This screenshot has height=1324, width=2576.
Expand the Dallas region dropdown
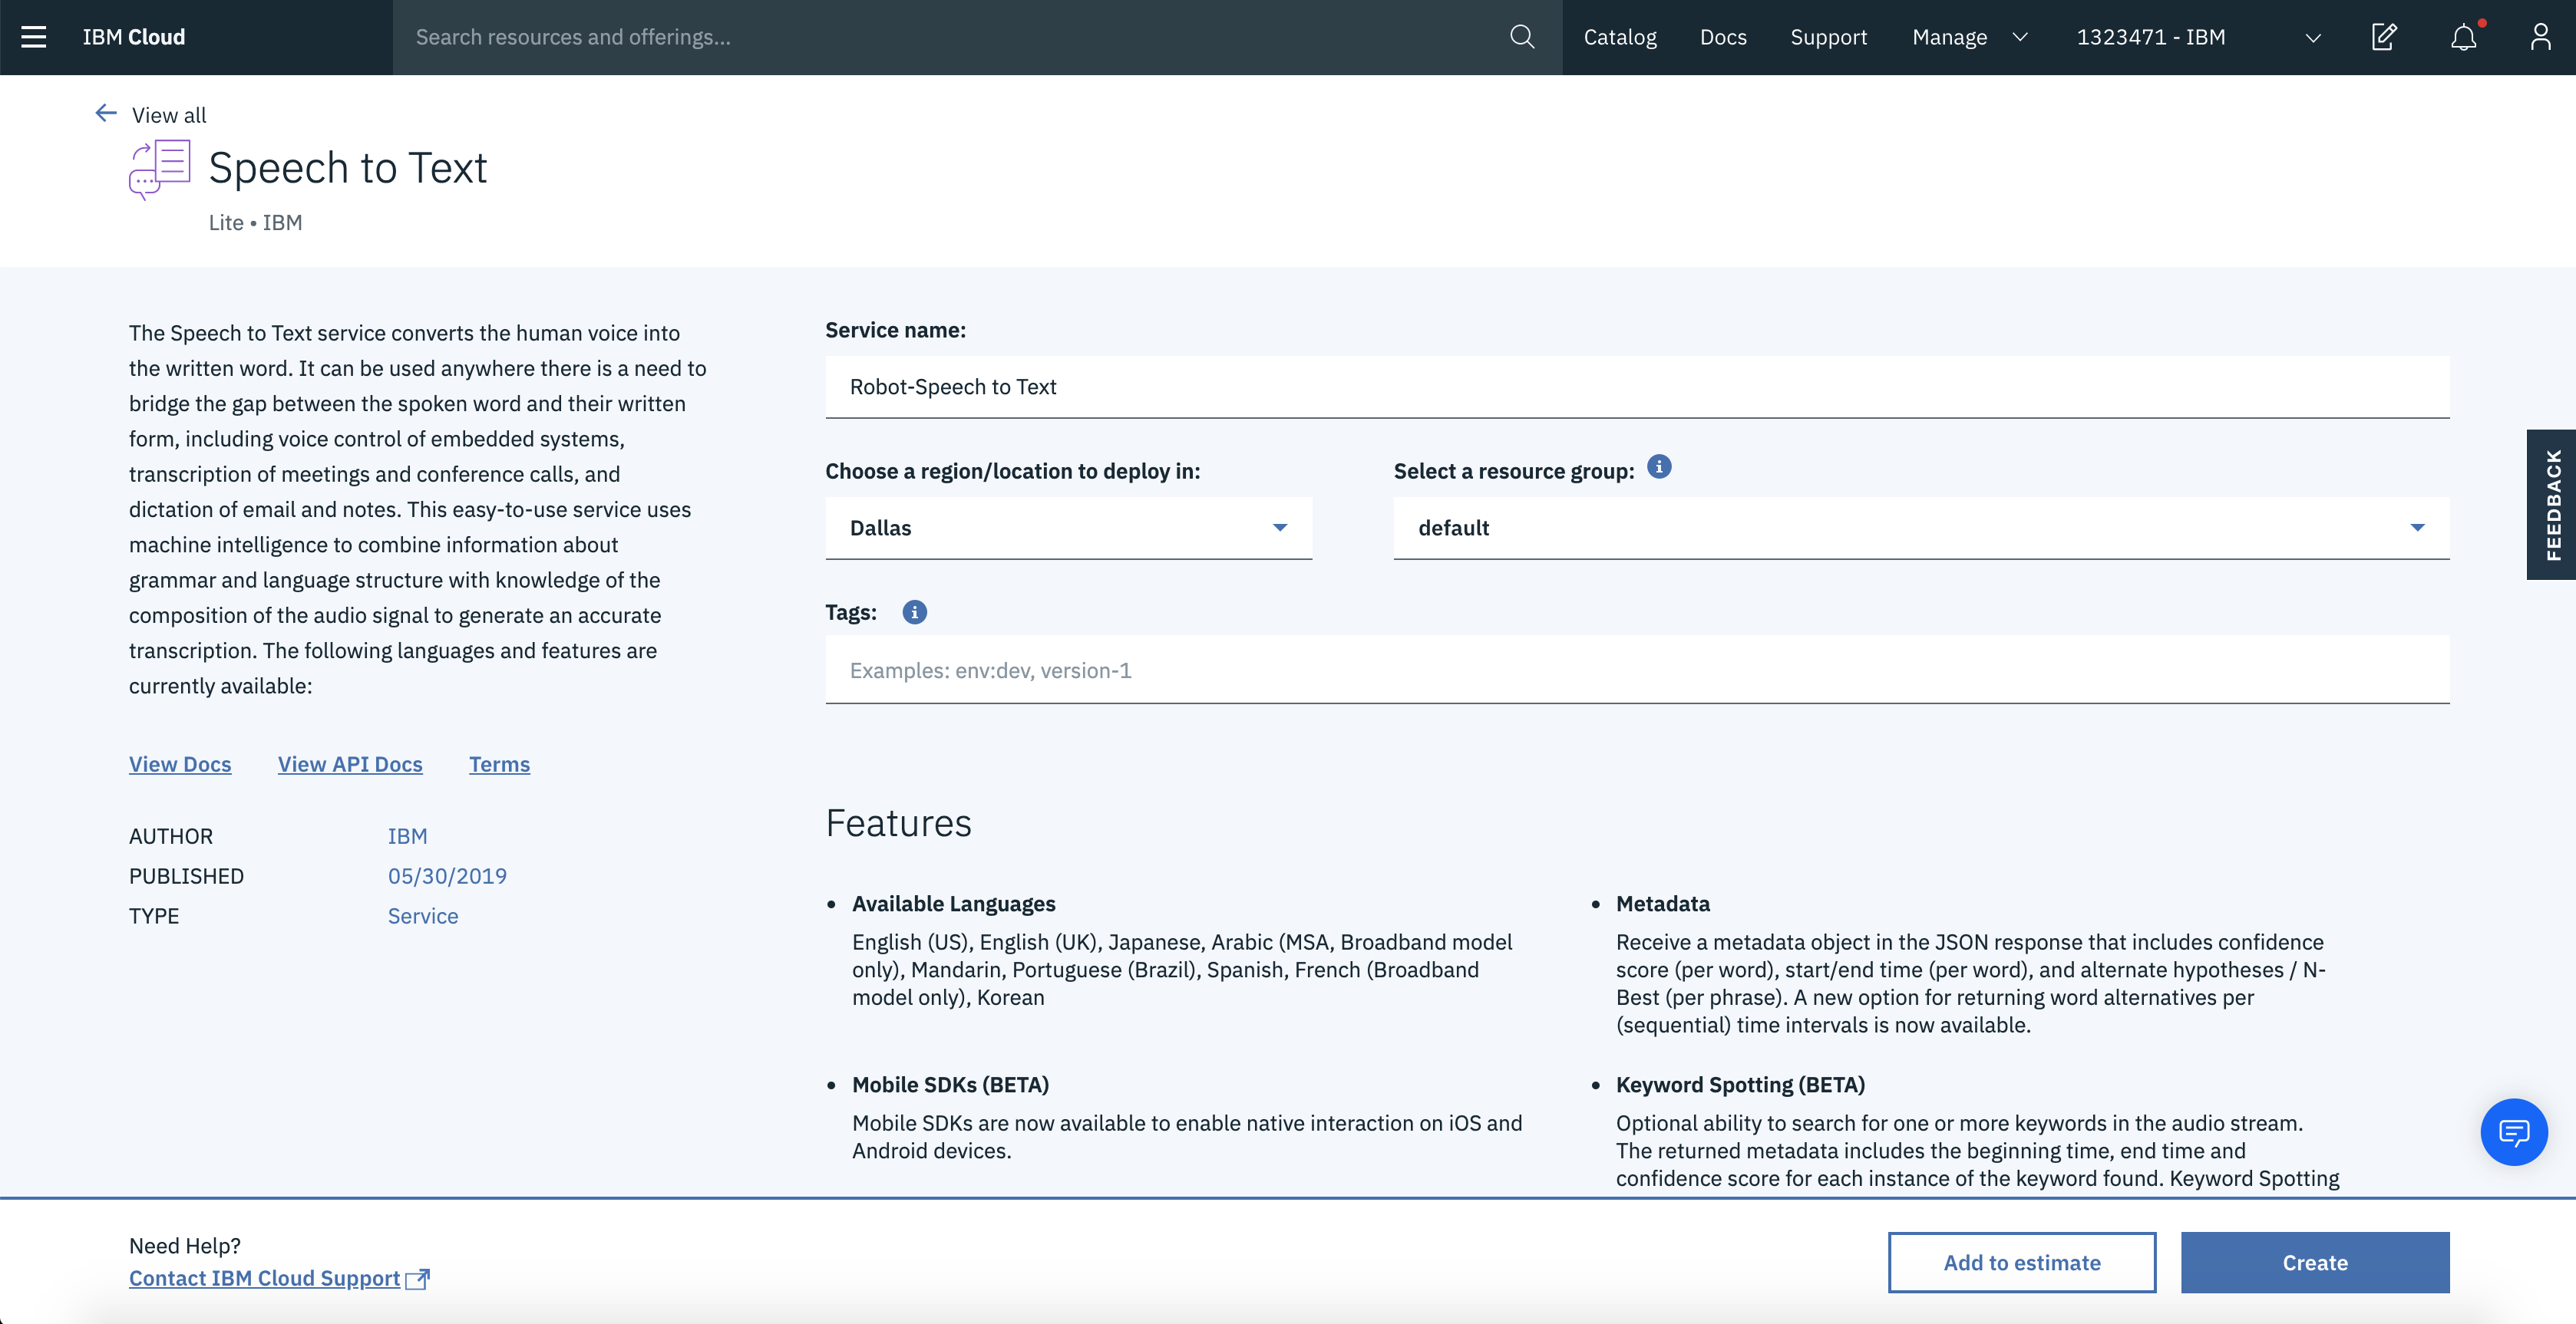(1068, 528)
